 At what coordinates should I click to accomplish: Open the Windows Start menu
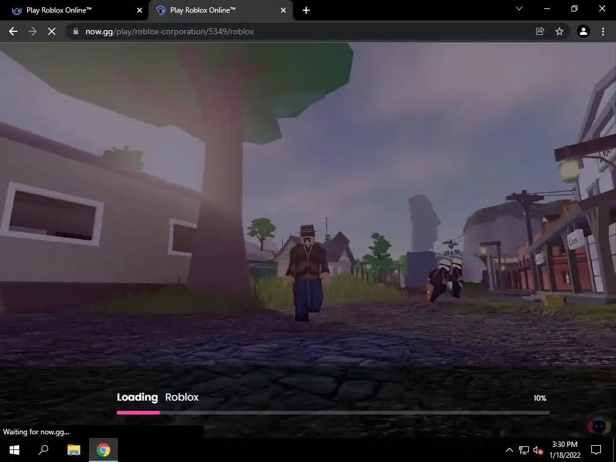click(14, 450)
